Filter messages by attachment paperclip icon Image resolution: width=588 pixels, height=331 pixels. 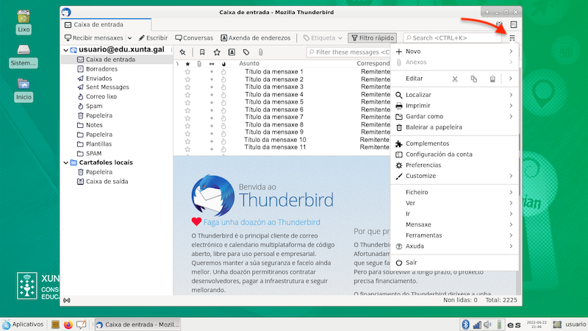pyautogui.click(x=261, y=52)
